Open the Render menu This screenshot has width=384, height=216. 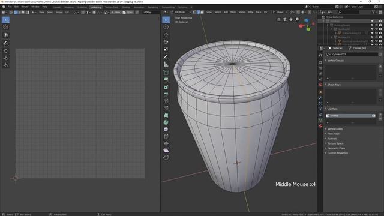tap(25, 7)
